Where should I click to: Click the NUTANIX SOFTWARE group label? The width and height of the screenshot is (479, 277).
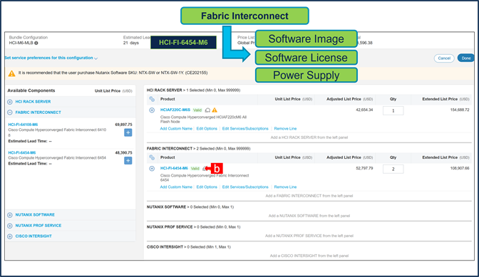pos(35,215)
